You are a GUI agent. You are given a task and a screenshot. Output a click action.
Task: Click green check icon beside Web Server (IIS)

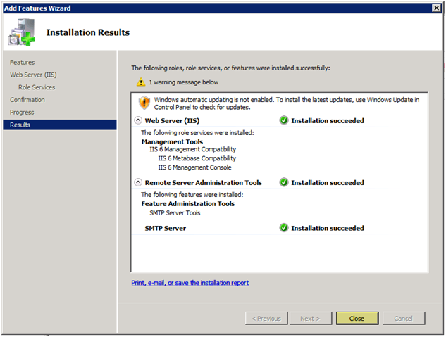pos(283,120)
